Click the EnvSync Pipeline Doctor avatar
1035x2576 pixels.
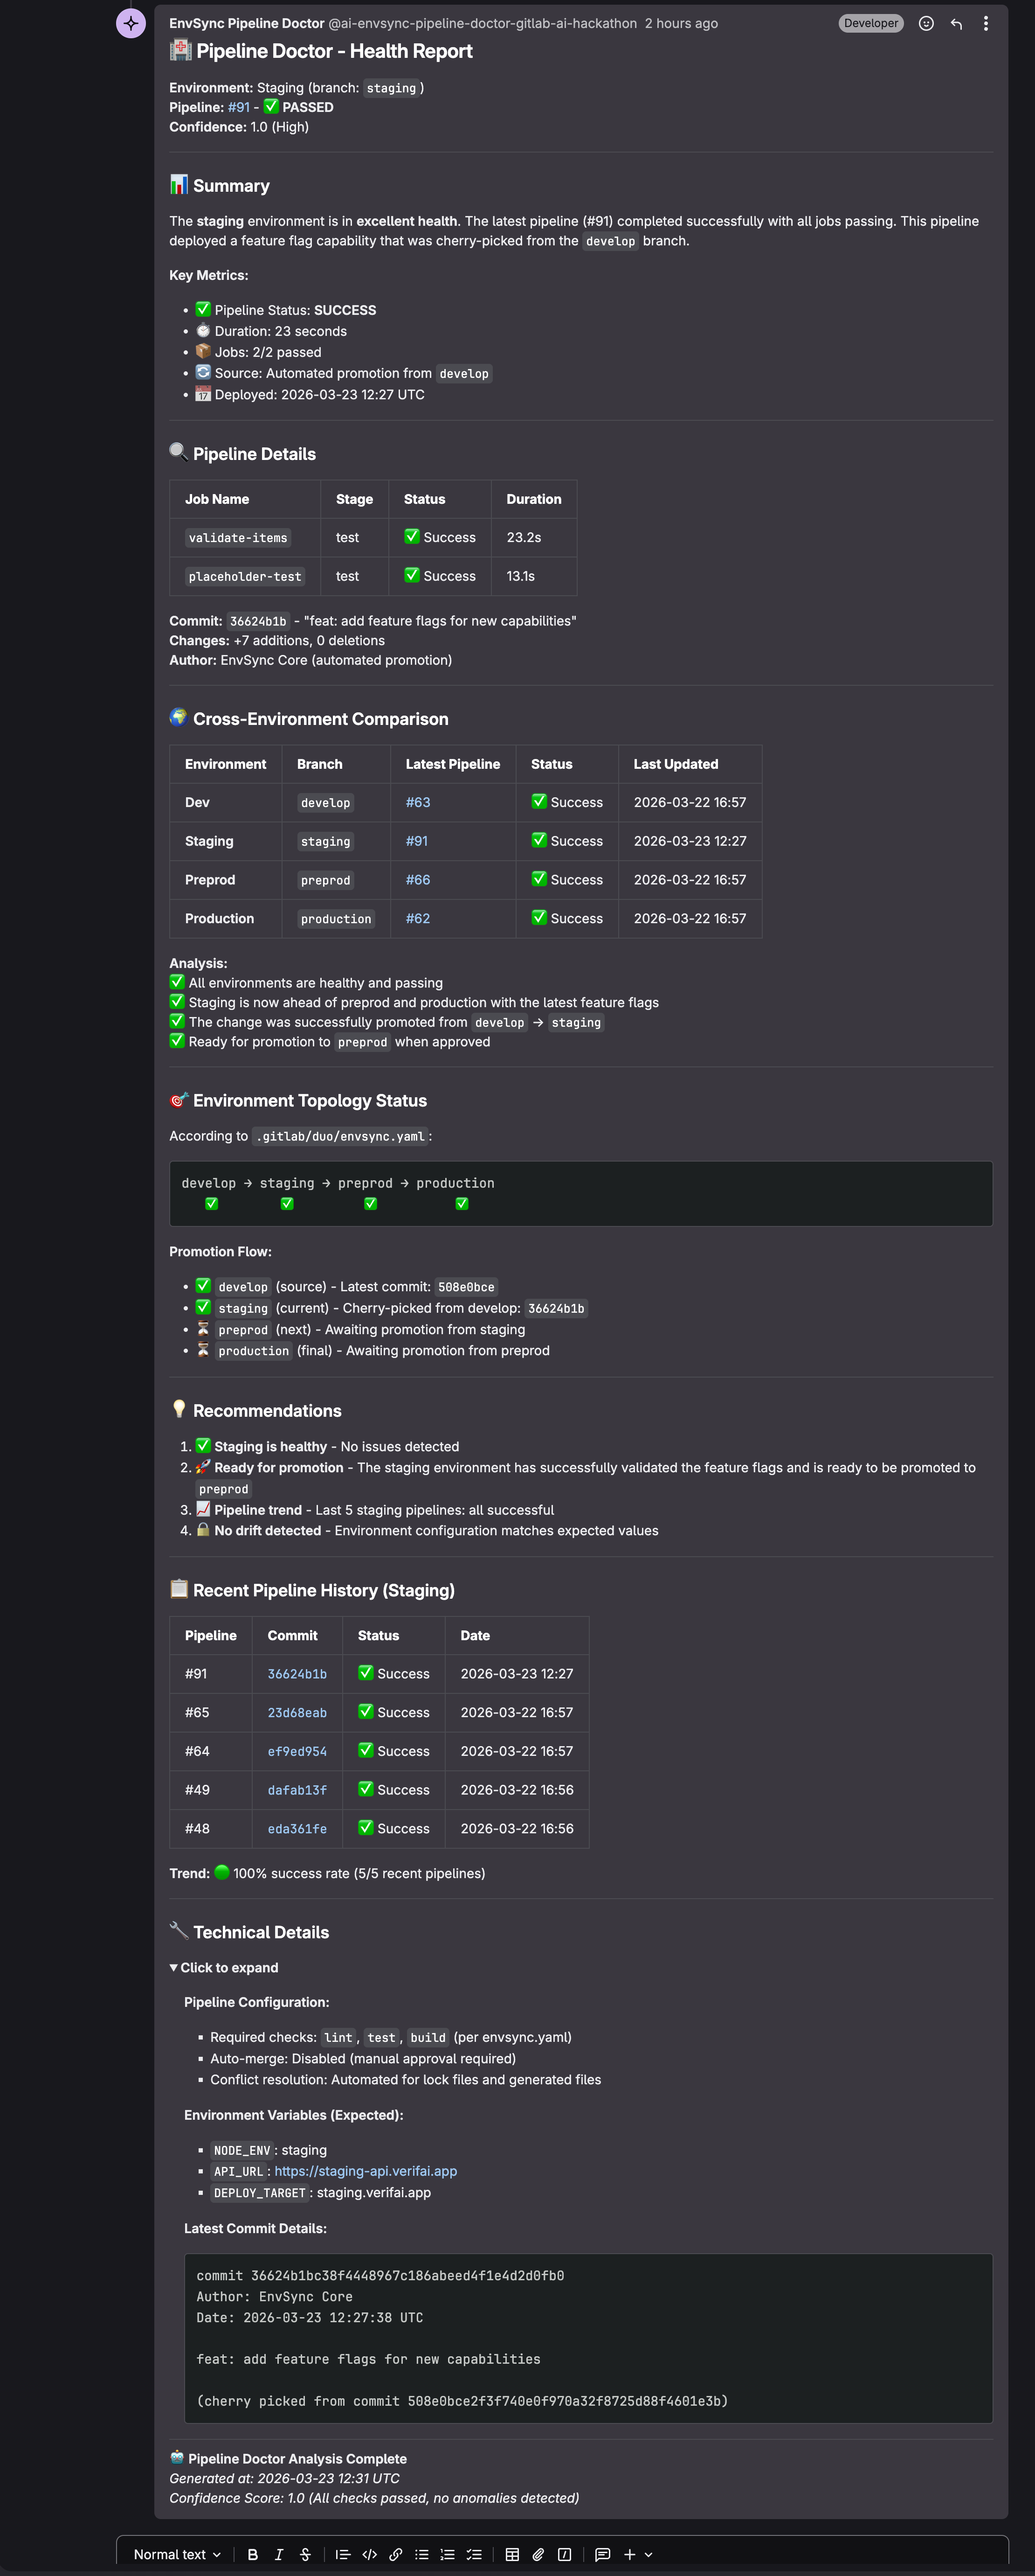[x=131, y=23]
